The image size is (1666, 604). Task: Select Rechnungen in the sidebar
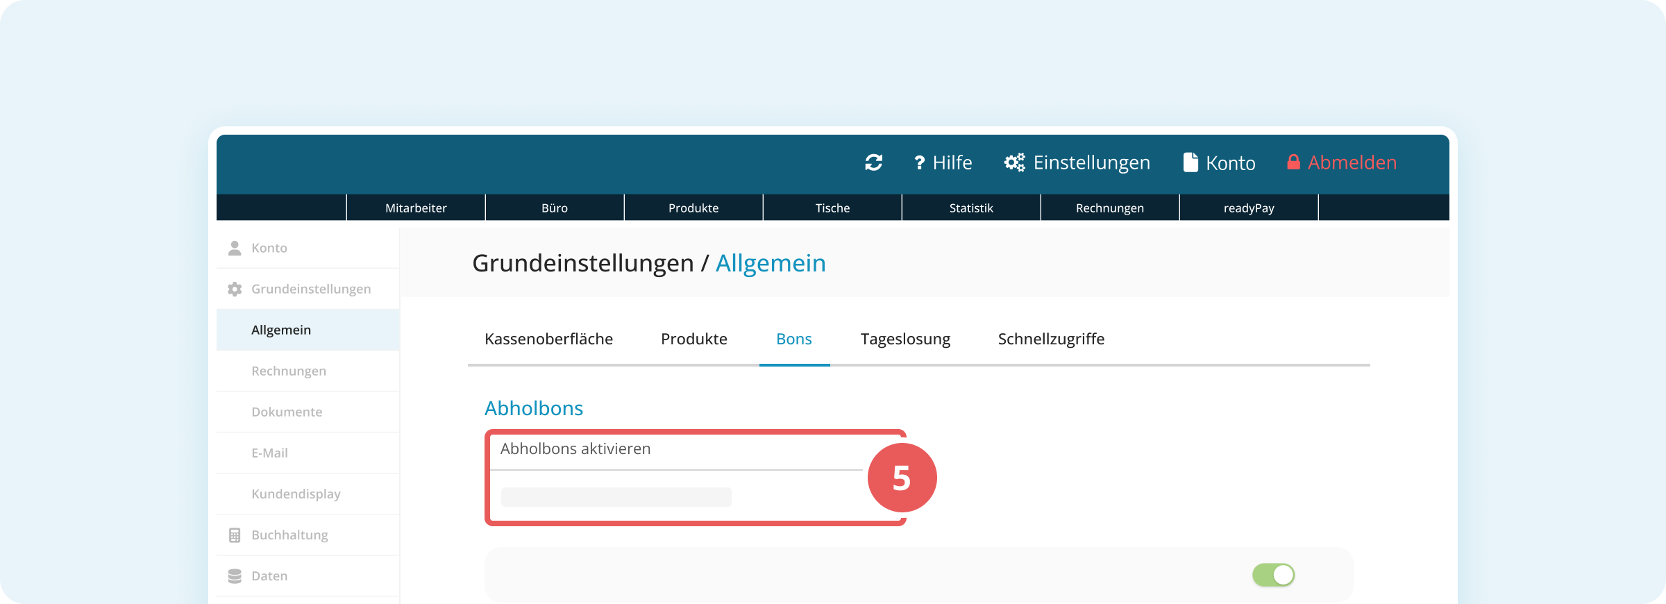289,371
